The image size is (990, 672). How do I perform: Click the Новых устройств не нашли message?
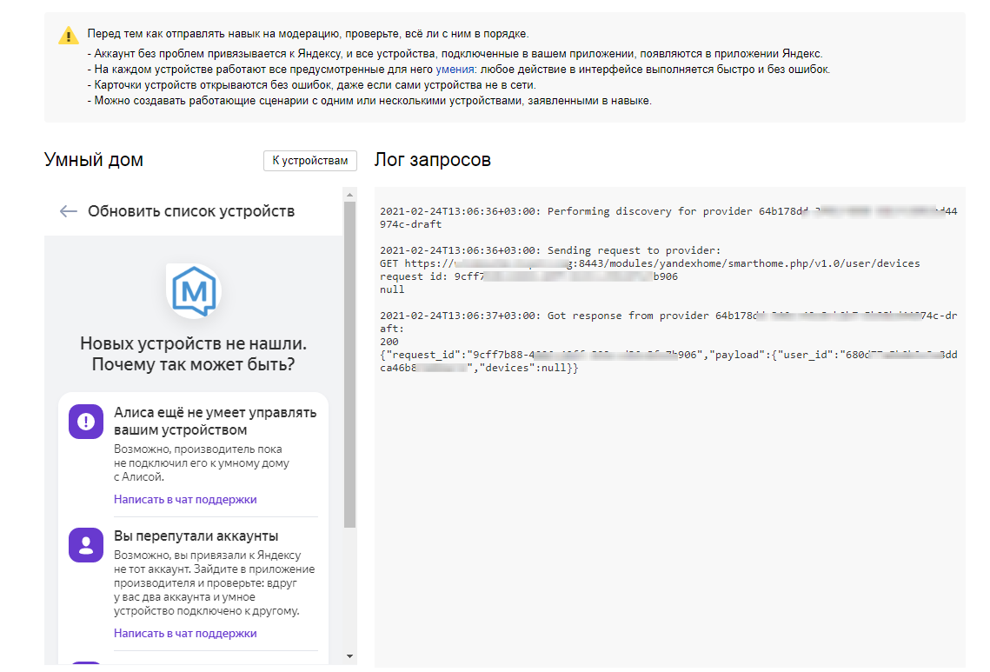(x=193, y=354)
